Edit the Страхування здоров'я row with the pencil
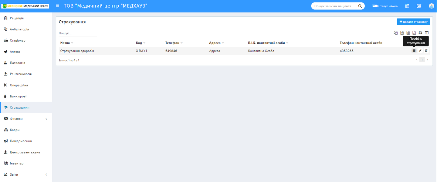Screen dimensions: 437x182 coord(420,51)
